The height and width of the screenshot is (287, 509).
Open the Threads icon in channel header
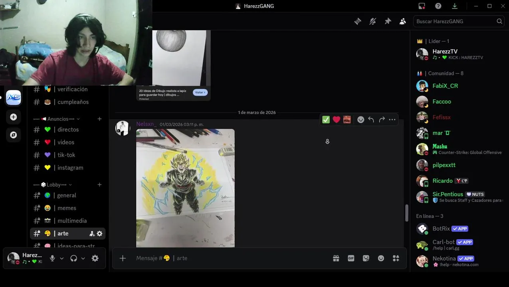(x=358, y=22)
